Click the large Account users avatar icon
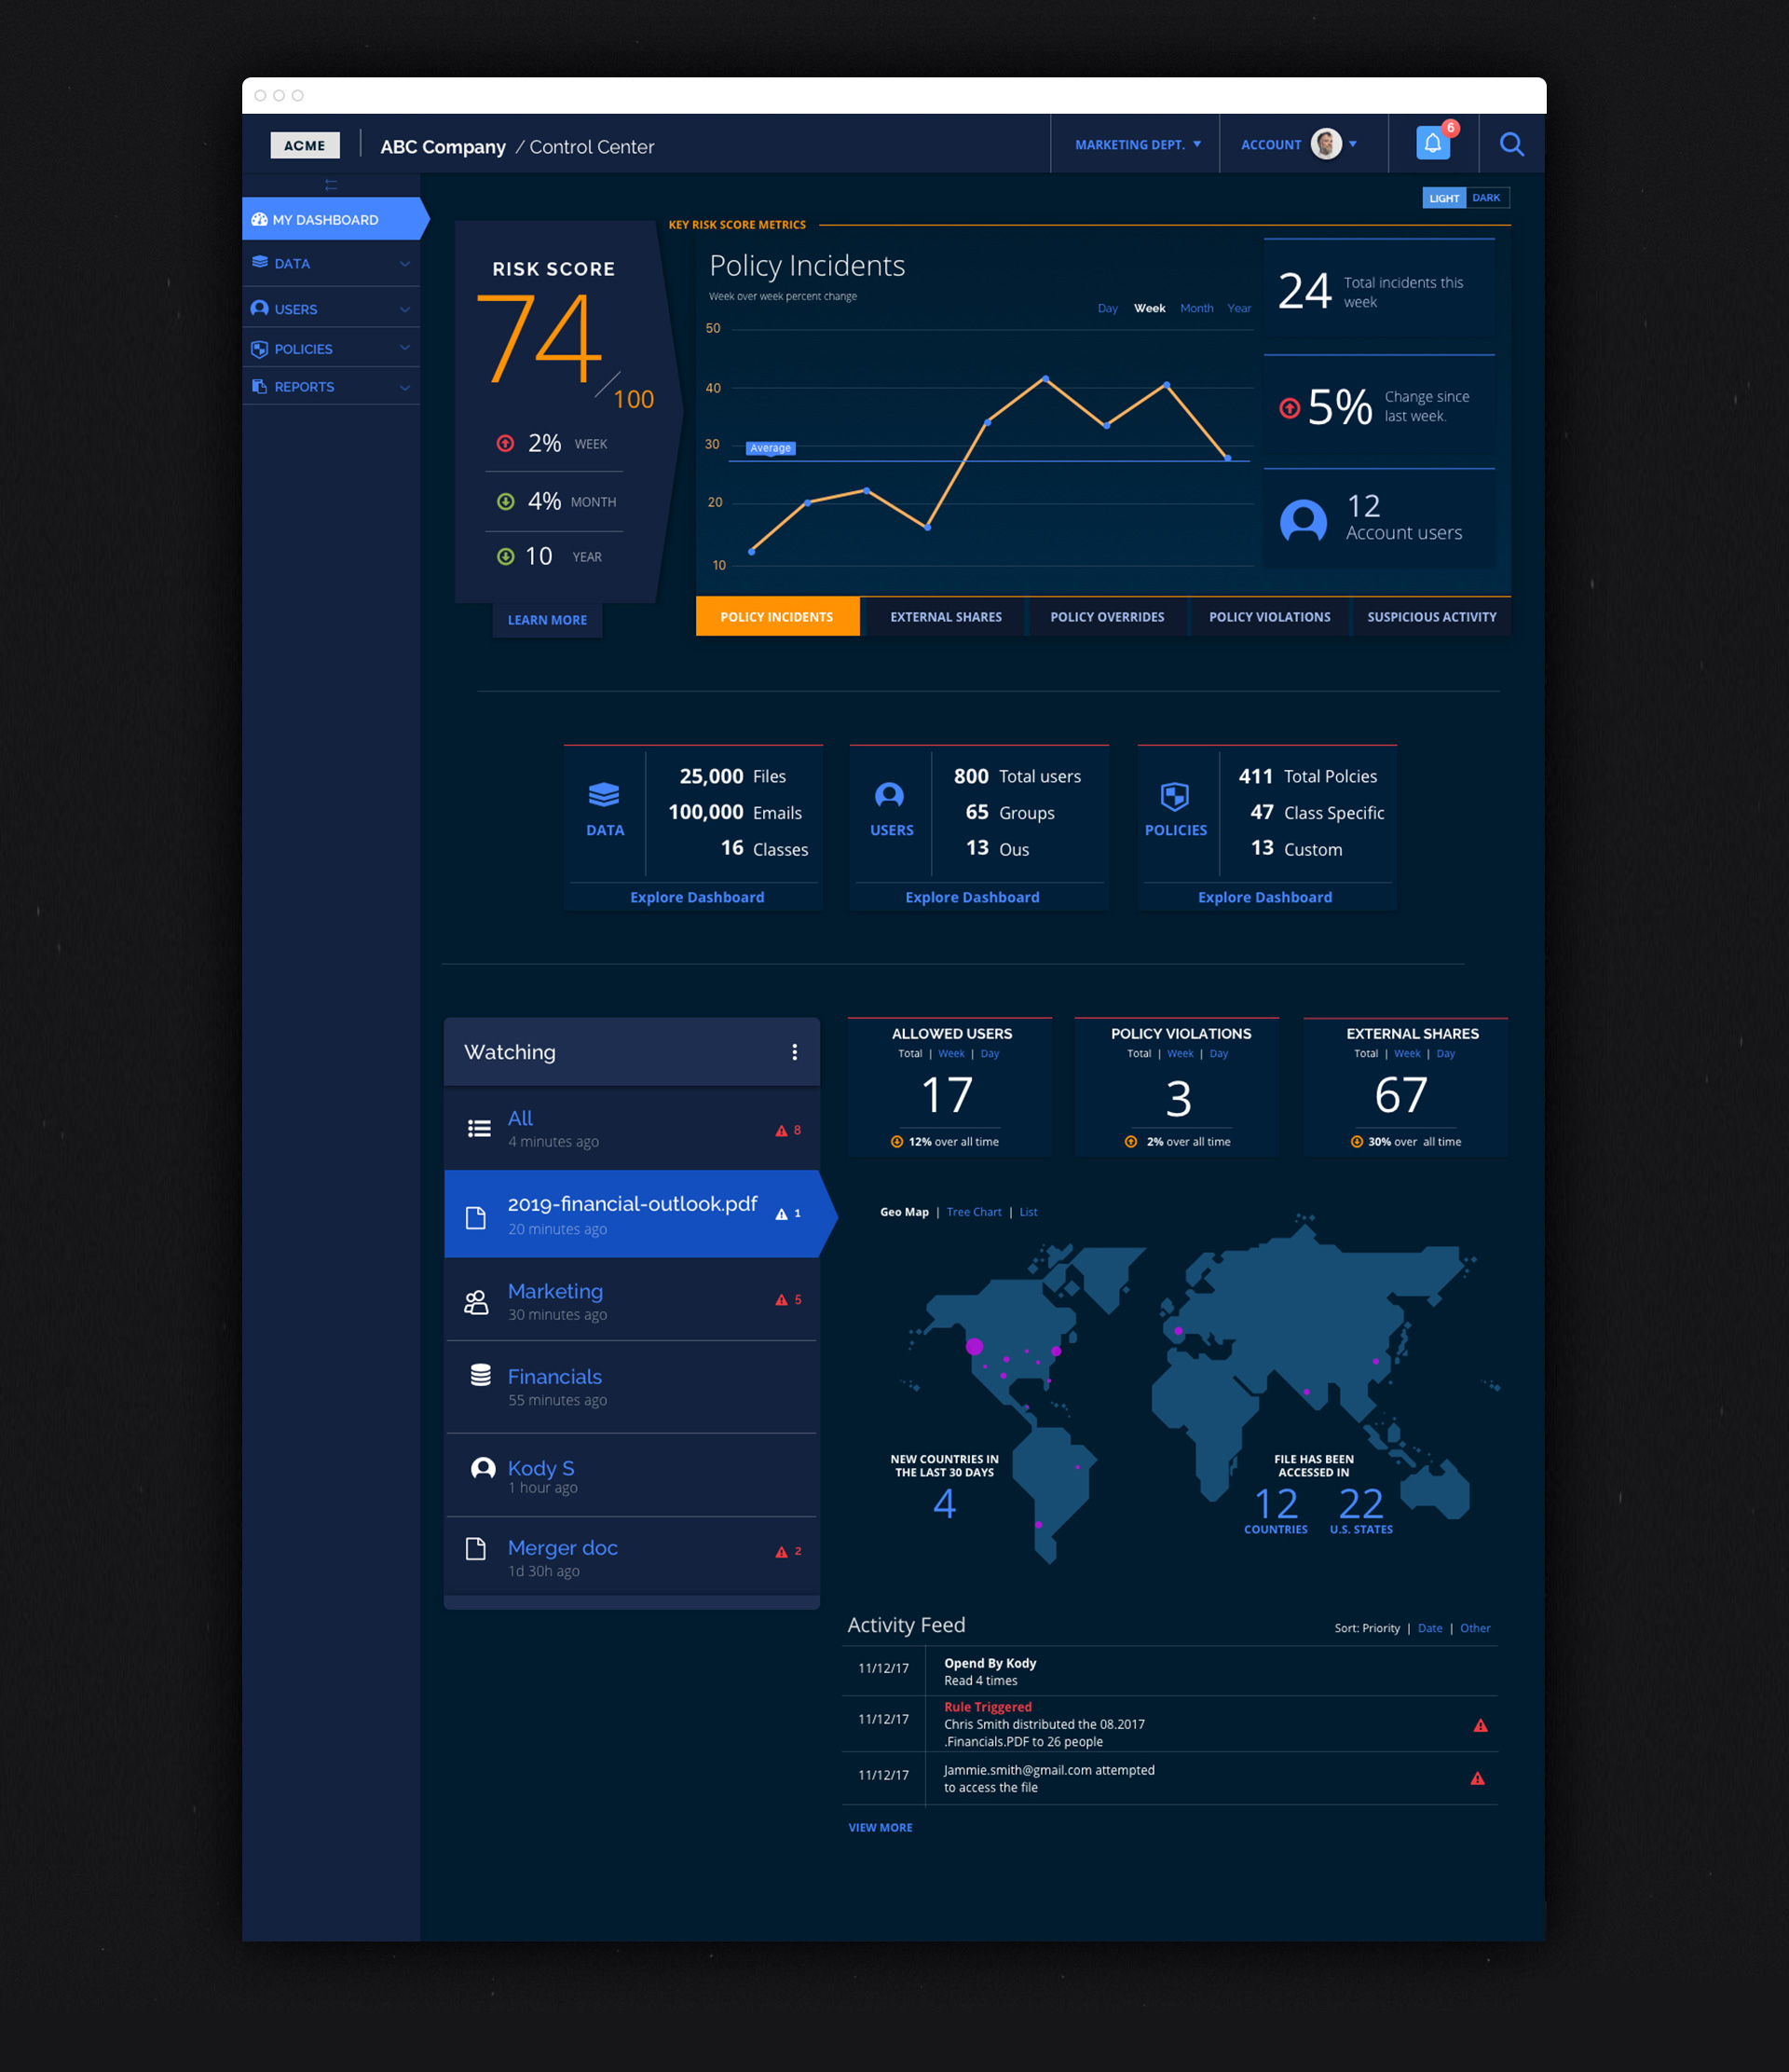 pos(1304,520)
